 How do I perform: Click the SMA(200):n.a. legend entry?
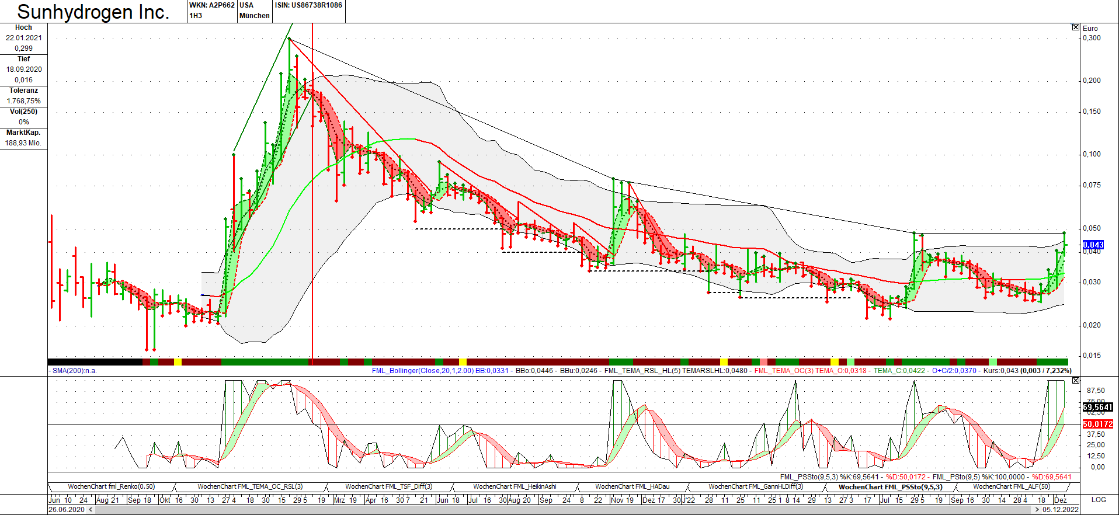click(x=73, y=371)
